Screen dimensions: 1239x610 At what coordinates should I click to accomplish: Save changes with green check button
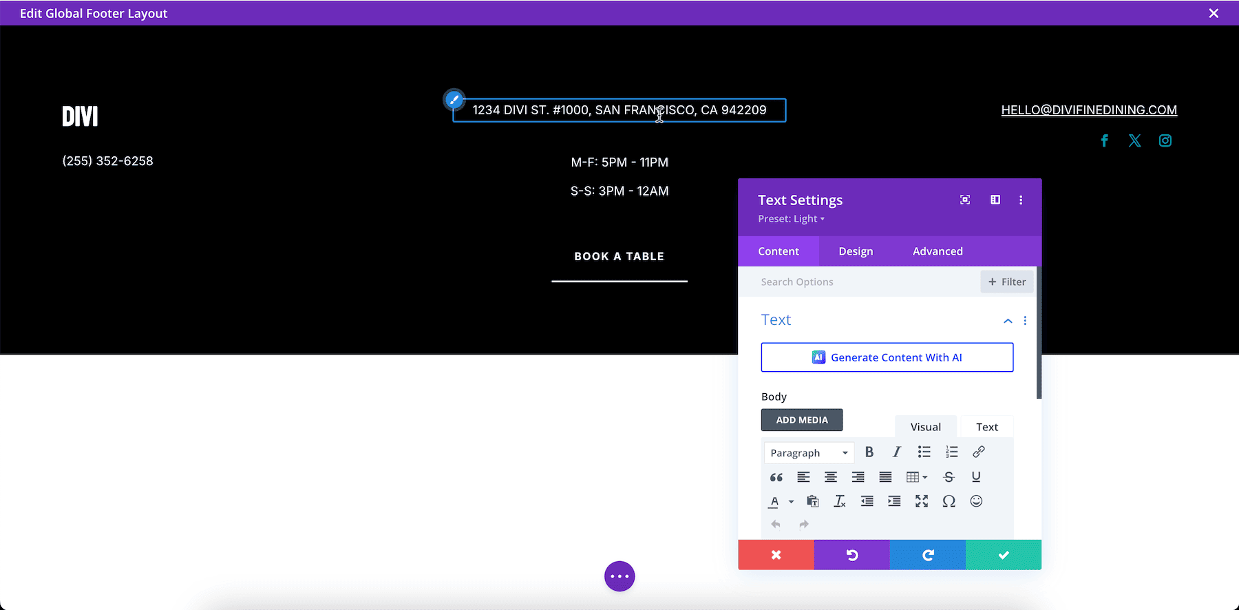[1004, 555]
